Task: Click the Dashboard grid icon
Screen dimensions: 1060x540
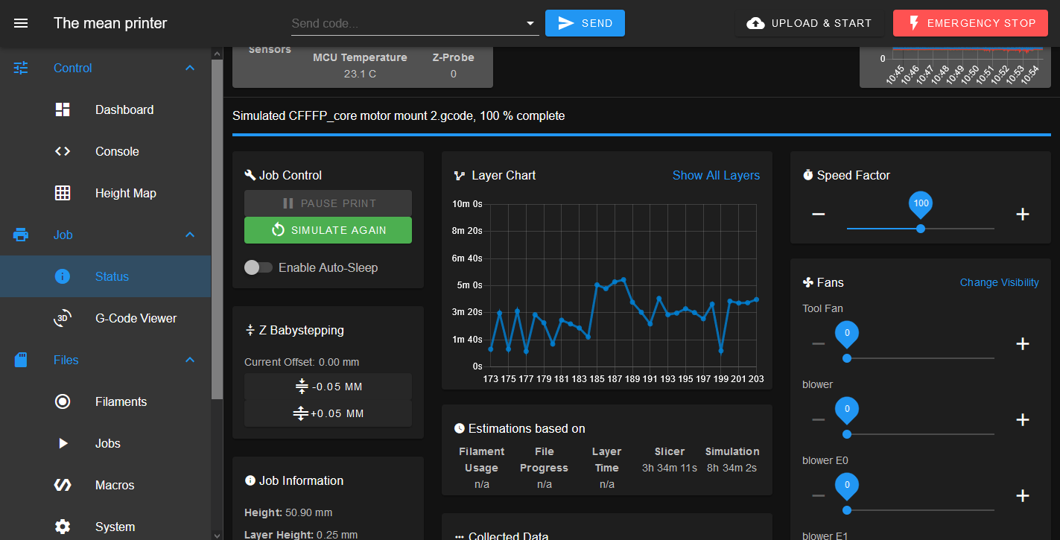Action: [63, 109]
